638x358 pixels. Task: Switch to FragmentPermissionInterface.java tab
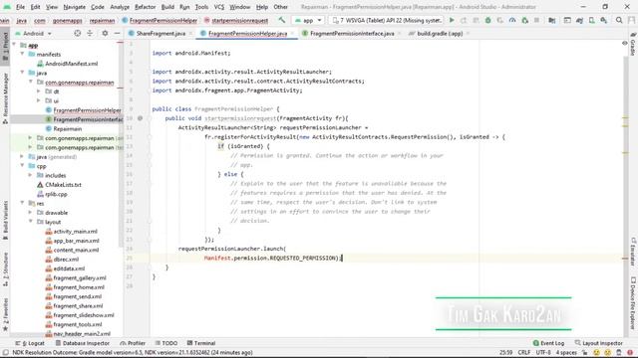pyautogui.click(x=352, y=33)
